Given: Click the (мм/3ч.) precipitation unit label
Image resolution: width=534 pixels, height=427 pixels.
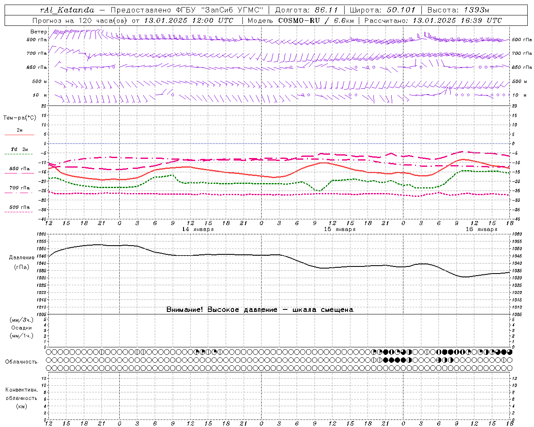Looking at the screenshot, I should [x=22, y=320].
